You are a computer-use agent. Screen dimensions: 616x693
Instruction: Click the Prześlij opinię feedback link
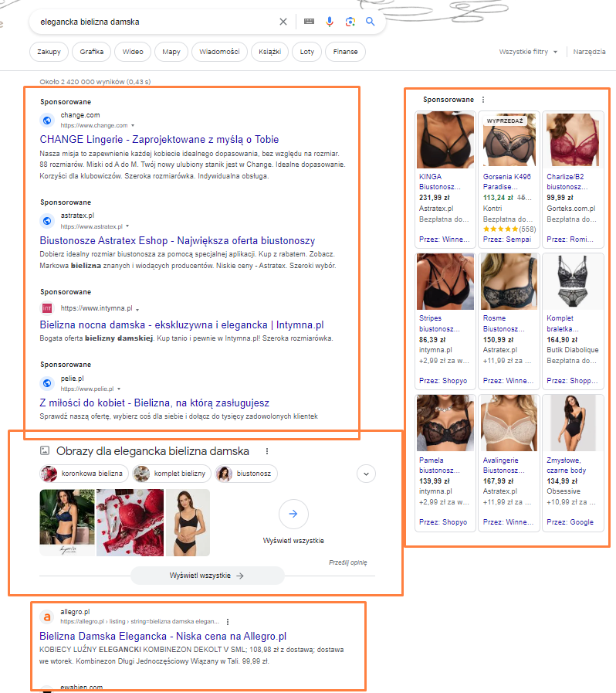pos(348,562)
